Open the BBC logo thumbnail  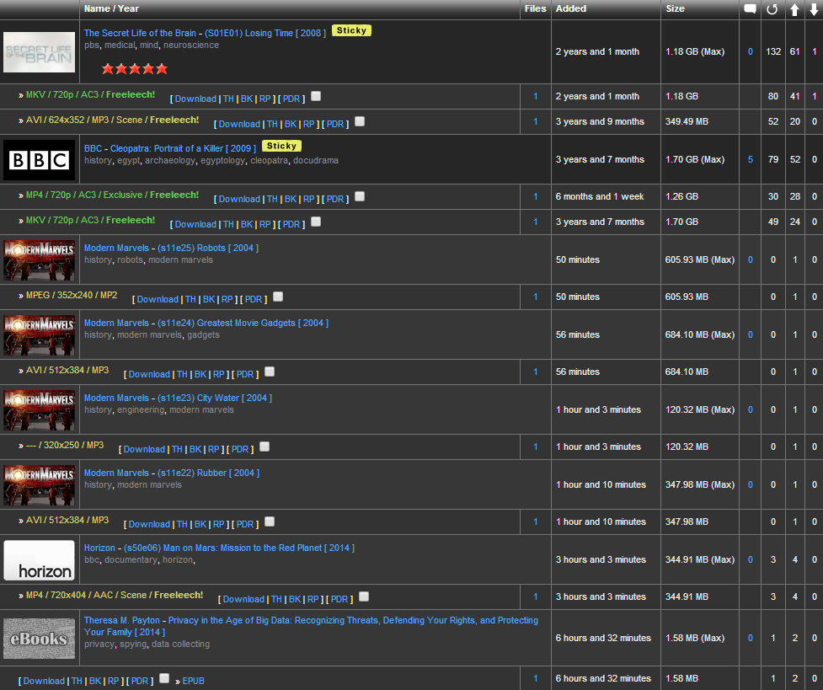coord(40,159)
